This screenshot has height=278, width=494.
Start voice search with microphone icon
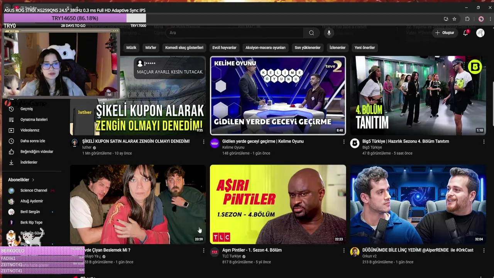coord(329,33)
